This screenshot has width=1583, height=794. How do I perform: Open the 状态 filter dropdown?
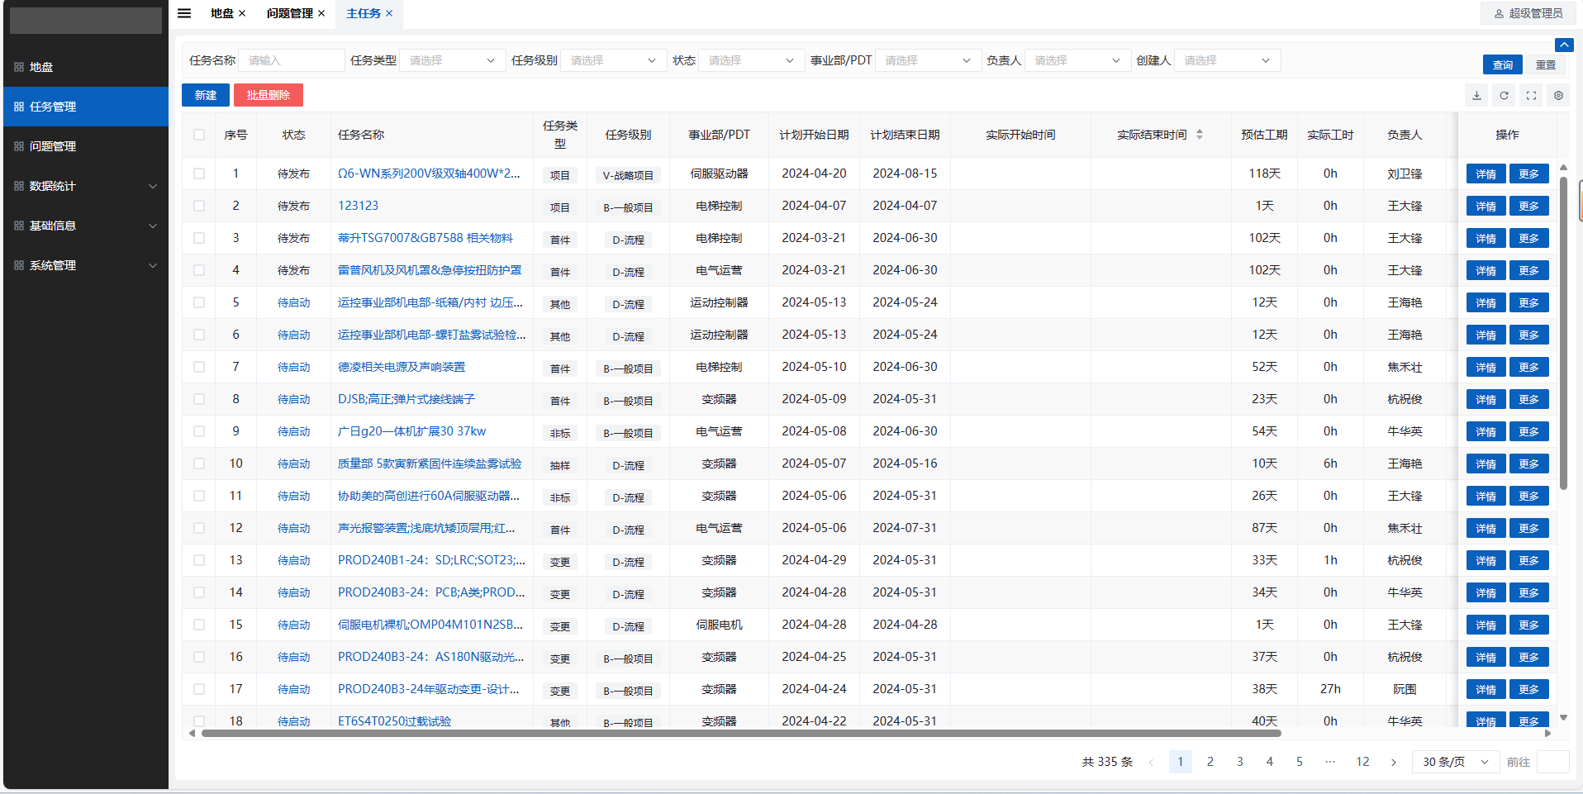click(752, 60)
